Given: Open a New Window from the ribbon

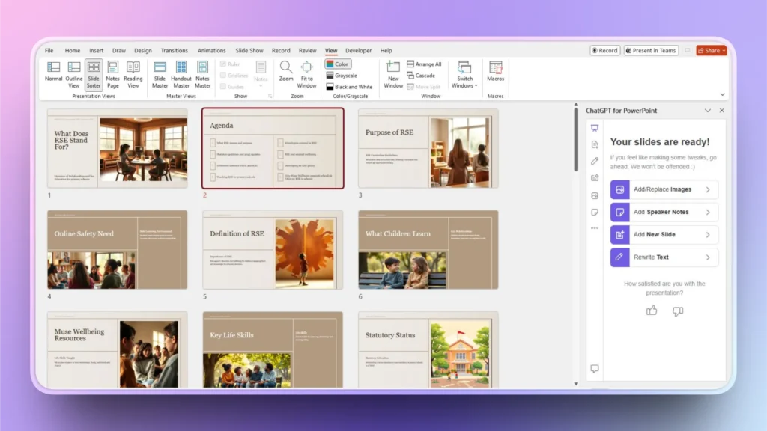Looking at the screenshot, I should 392,75.
